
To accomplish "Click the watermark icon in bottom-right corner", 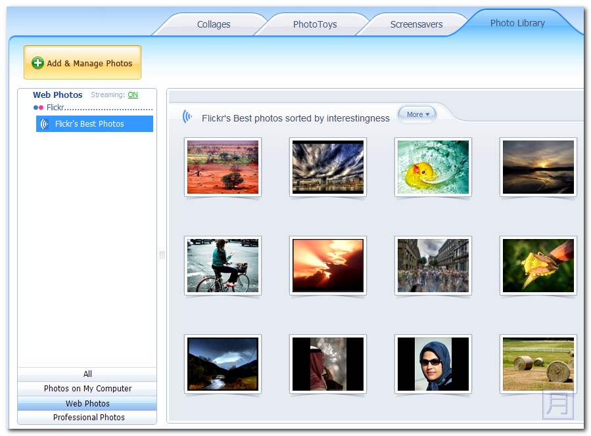I will point(557,403).
